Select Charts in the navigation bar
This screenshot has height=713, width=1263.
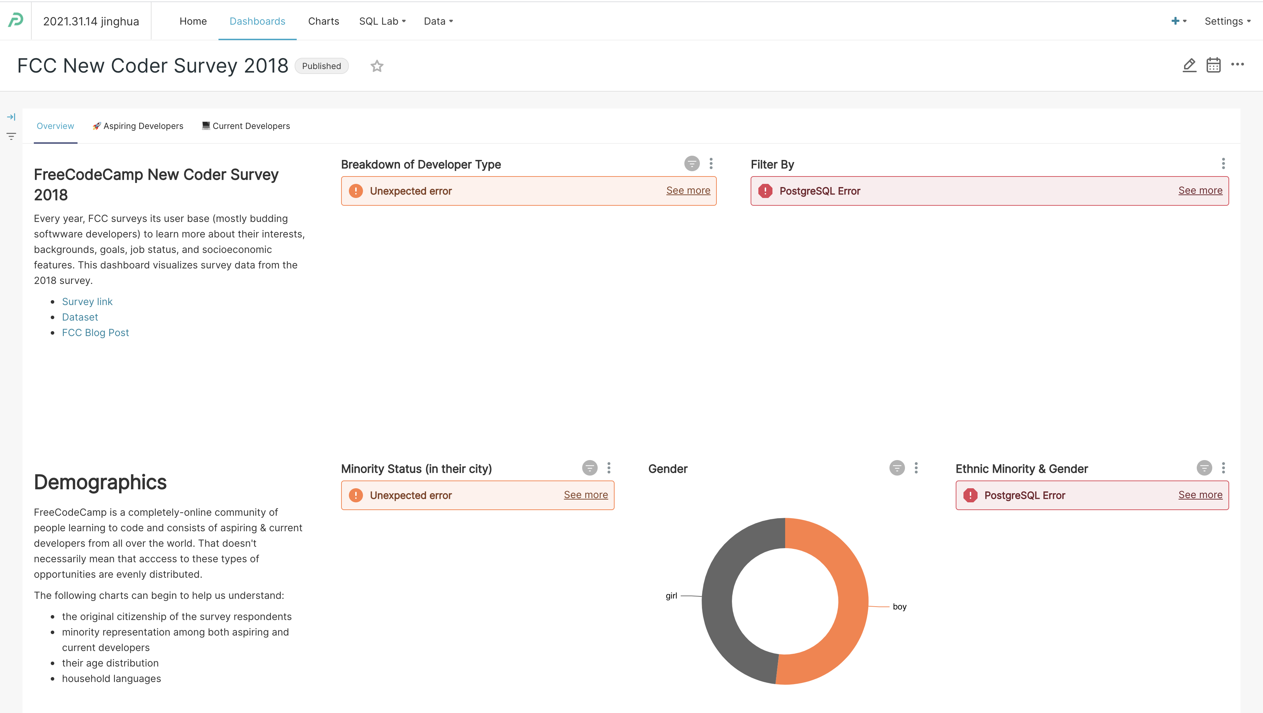324,21
